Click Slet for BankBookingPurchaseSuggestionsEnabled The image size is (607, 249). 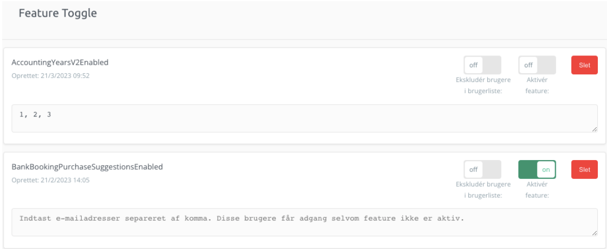[x=584, y=169]
